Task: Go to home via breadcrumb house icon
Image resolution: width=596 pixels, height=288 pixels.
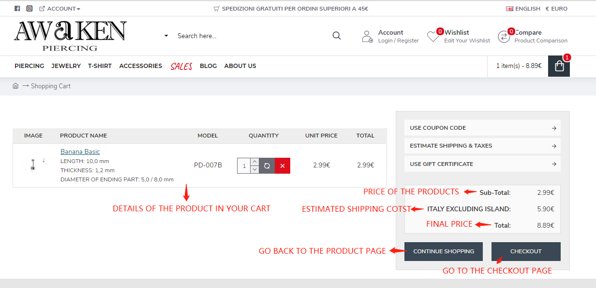Action: (15, 86)
